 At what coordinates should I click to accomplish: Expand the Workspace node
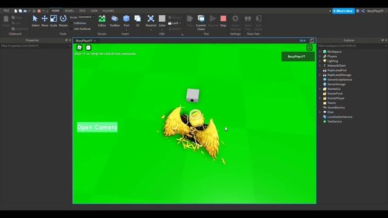[x=320, y=51]
